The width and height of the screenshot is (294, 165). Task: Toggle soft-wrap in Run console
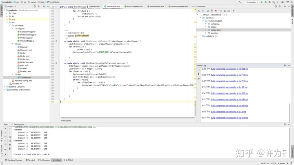(10, 137)
